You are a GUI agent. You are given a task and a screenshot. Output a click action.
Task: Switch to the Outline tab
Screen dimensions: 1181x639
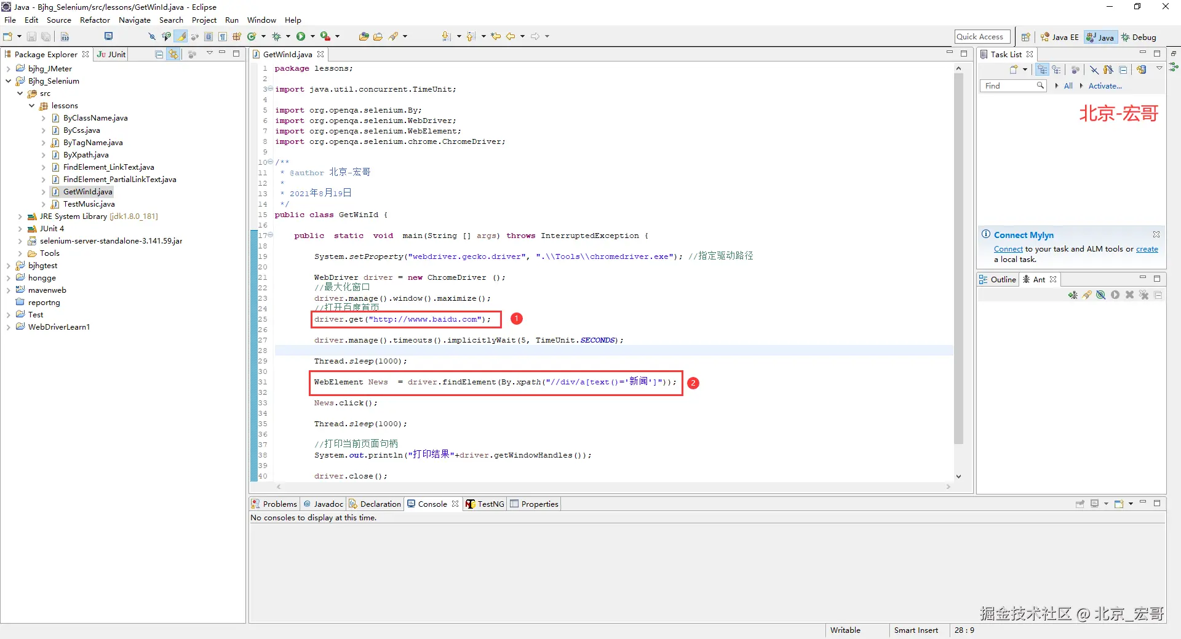coord(998,279)
